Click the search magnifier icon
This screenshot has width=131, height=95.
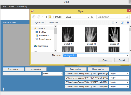[x=127, y=17]
